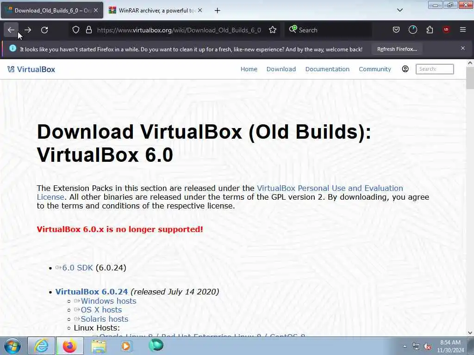This screenshot has height=355, width=474.
Task: Click the VirtualBox logo
Action: pyautogui.click(x=31, y=69)
